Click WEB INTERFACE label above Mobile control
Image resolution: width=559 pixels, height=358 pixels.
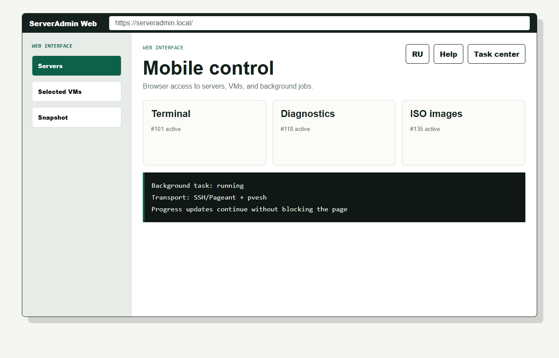tap(163, 48)
